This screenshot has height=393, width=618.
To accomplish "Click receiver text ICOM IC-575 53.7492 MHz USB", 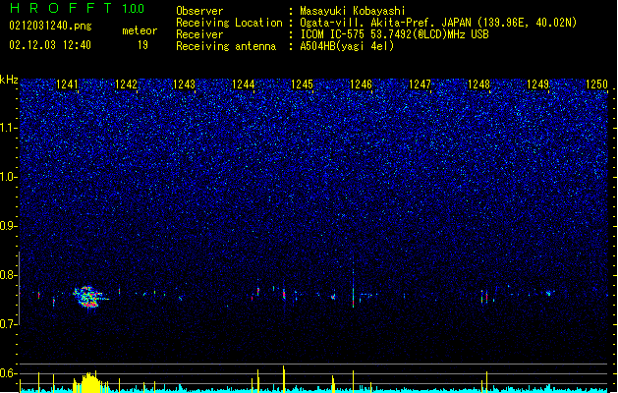I will (395, 34).
